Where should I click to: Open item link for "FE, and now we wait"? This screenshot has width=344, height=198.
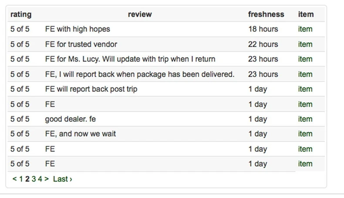[x=305, y=134]
